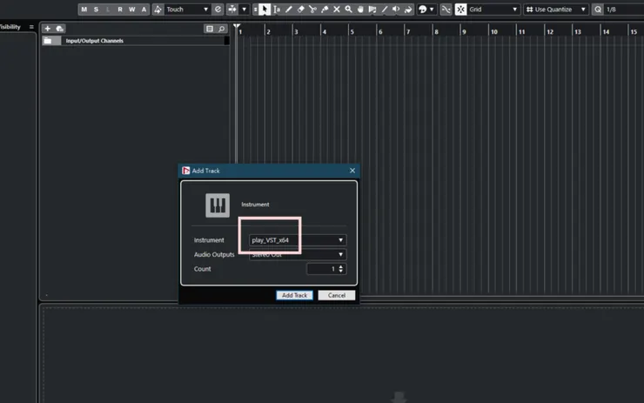Click the Q quantize icon
Screen dimensions: 644x403
[x=598, y=9]
